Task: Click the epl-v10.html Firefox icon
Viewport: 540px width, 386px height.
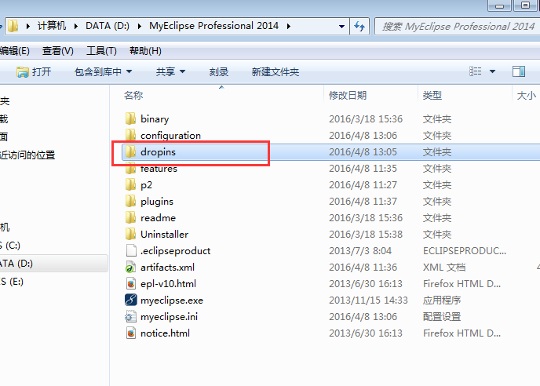Action: point(131,284)
